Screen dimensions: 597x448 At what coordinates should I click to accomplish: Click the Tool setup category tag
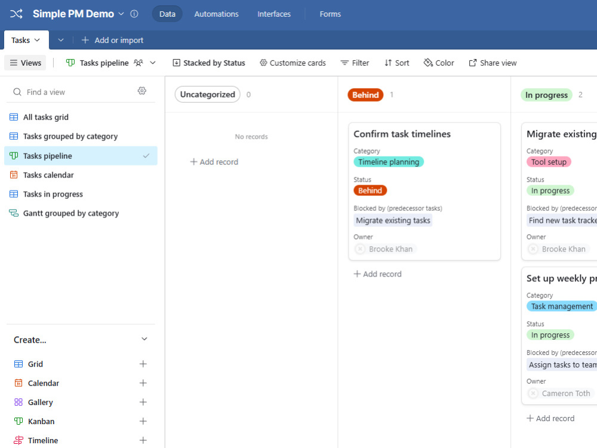[x=549, y=162]
